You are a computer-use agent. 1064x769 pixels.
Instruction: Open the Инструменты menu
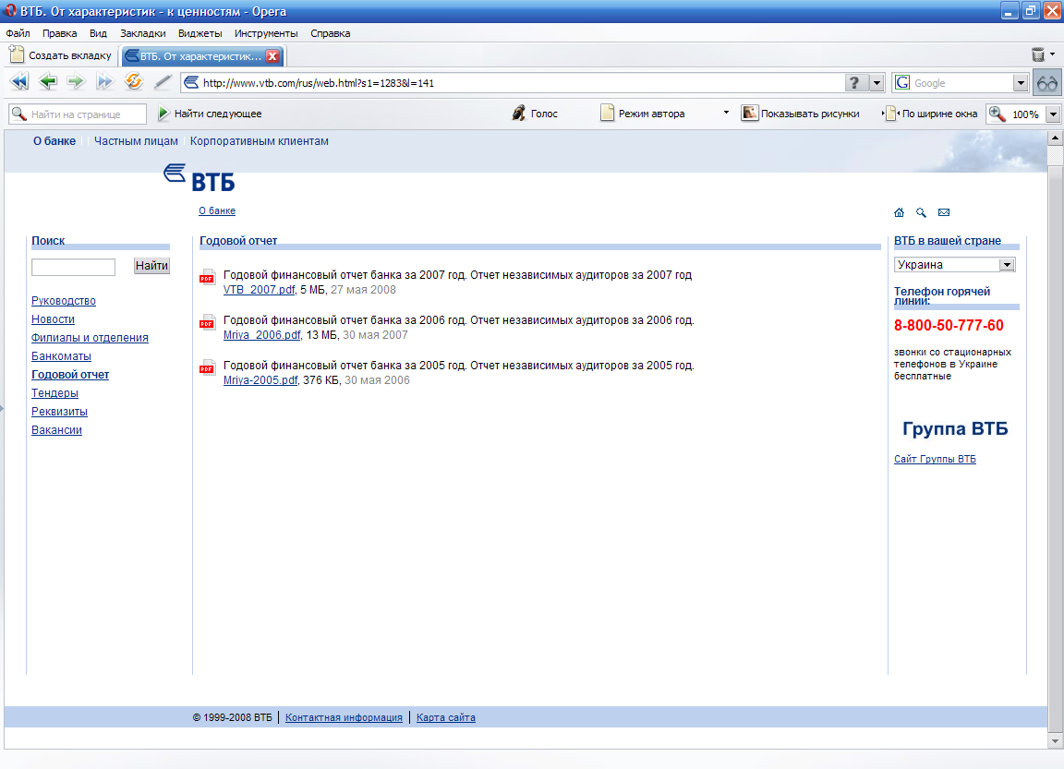tap(266, 33)
